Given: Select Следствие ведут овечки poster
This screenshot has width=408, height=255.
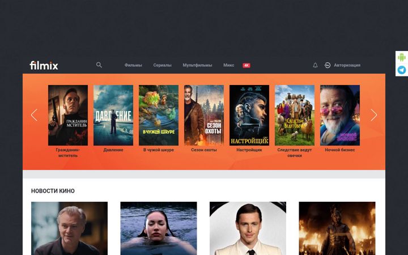Looking at the screenshot, I should pos(295,115).
